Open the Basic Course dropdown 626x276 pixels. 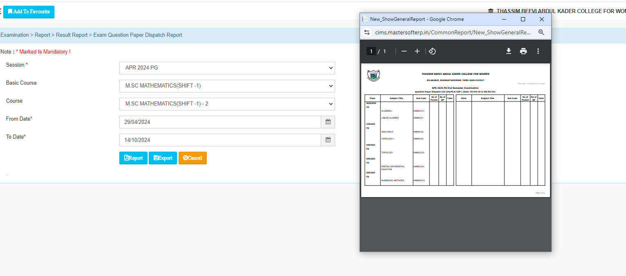pyautogui.click(x=227, y=86)
